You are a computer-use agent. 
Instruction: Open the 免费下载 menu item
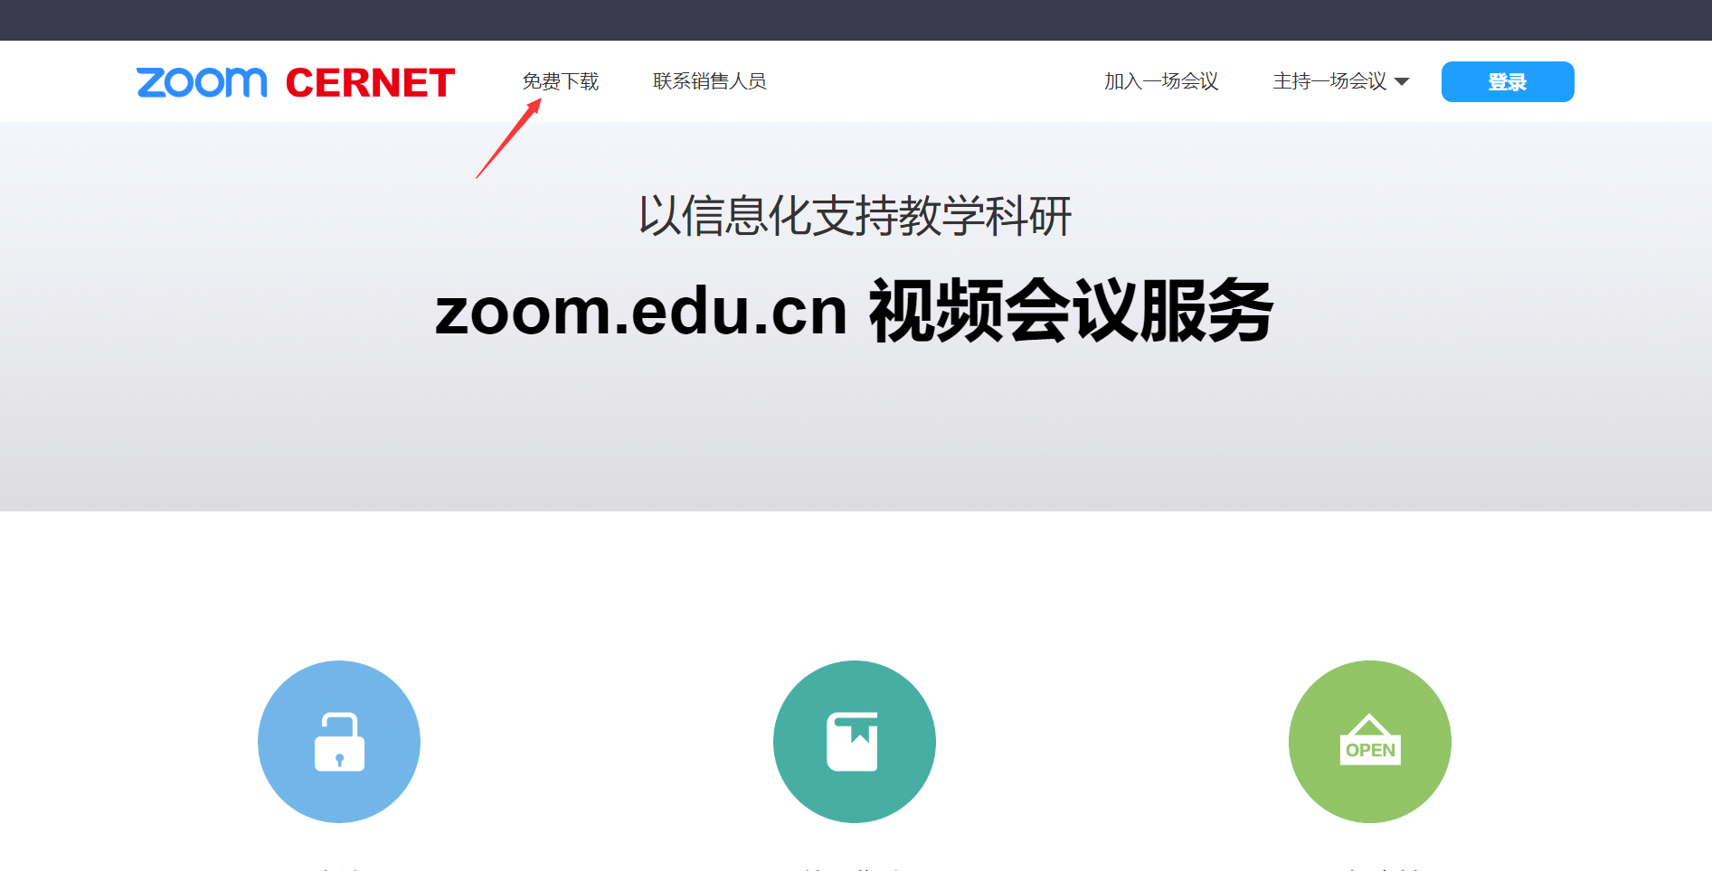561,81
